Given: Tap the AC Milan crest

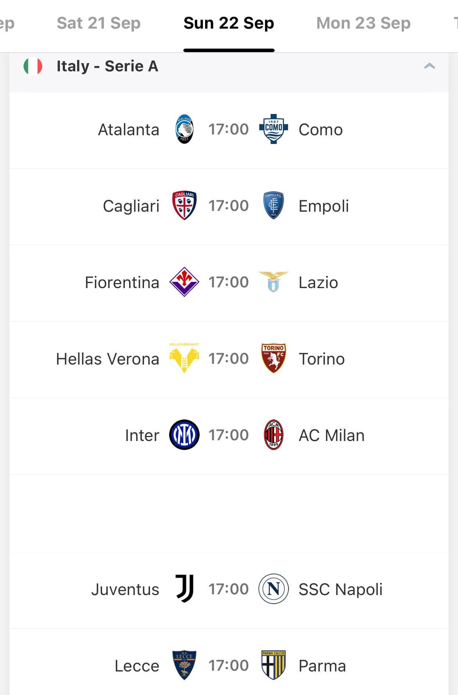Looking at the screenshot, I should point(274,435).
